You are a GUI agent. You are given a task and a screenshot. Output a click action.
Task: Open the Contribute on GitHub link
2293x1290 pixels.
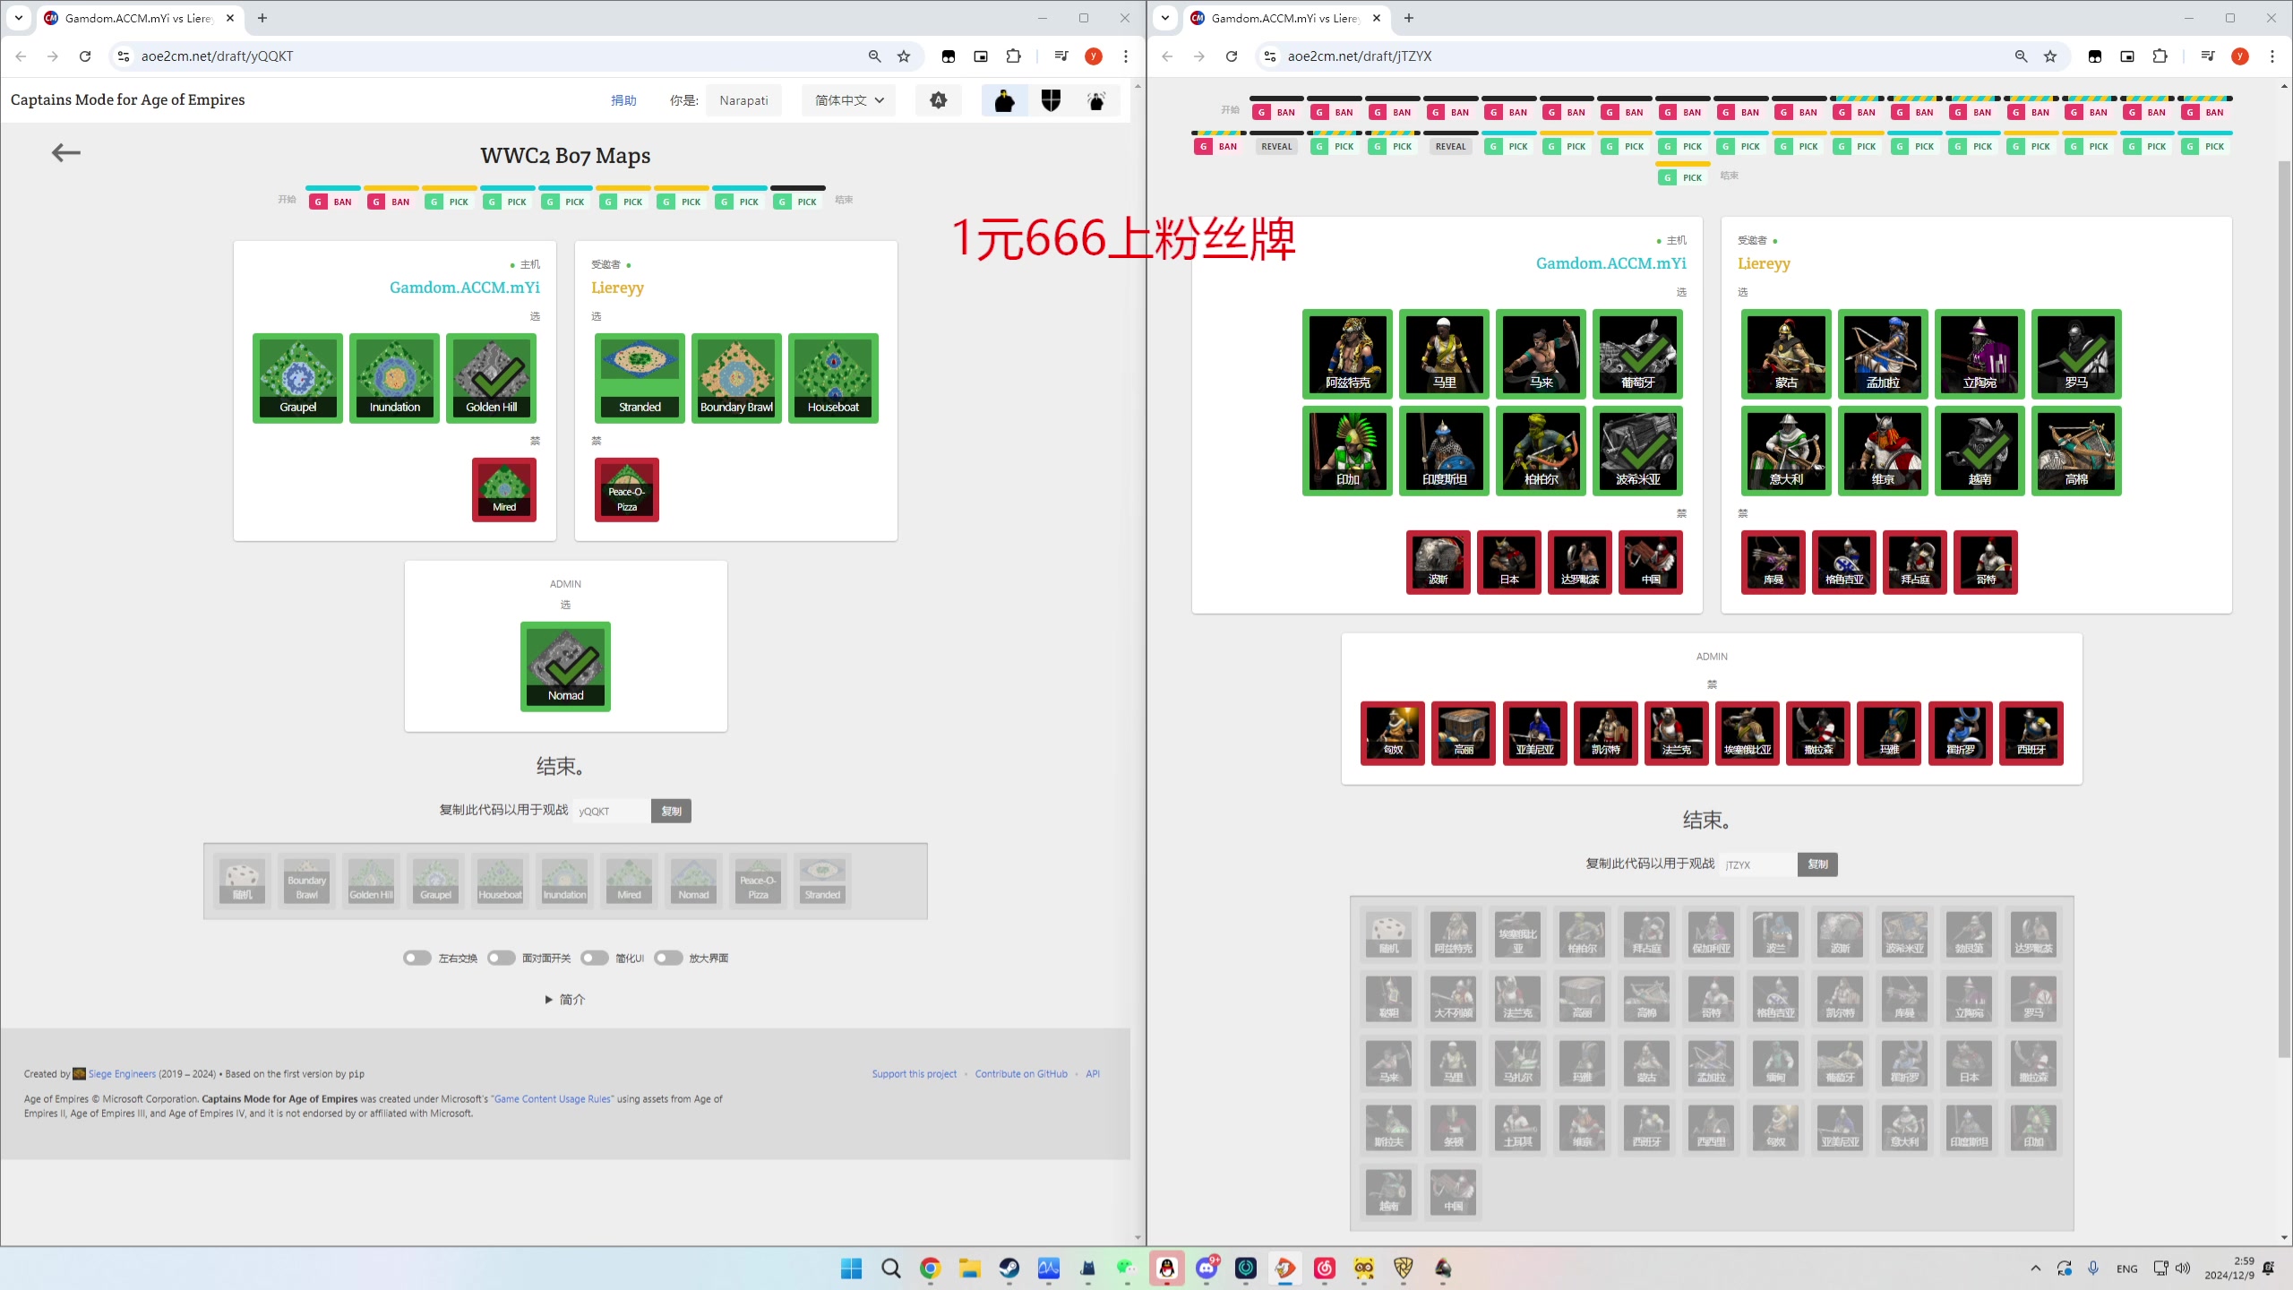tap(1021, 1074)
